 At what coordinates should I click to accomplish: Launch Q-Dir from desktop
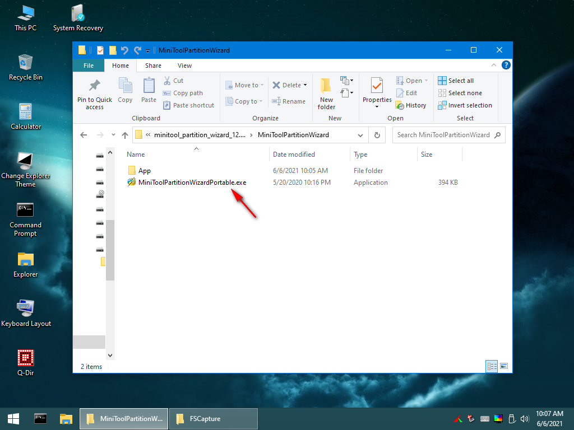tap(25, 363)
